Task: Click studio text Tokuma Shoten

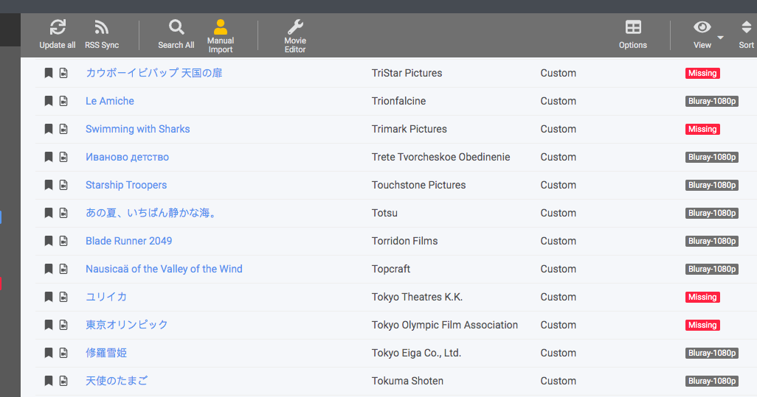Action: [407, 381]
